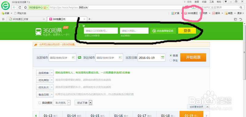Select the 学生 ticket type
The height and width of the screenshot is (117, 246).
[171, 60]
